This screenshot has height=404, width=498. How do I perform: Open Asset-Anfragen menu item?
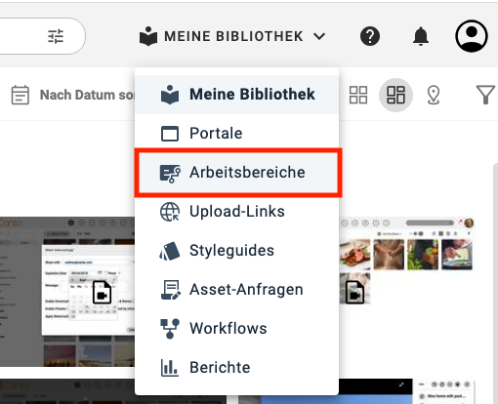pos(236,290)
